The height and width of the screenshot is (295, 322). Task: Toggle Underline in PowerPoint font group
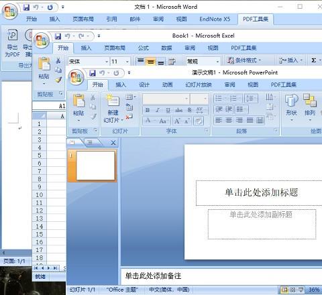[x=168, y=110]
